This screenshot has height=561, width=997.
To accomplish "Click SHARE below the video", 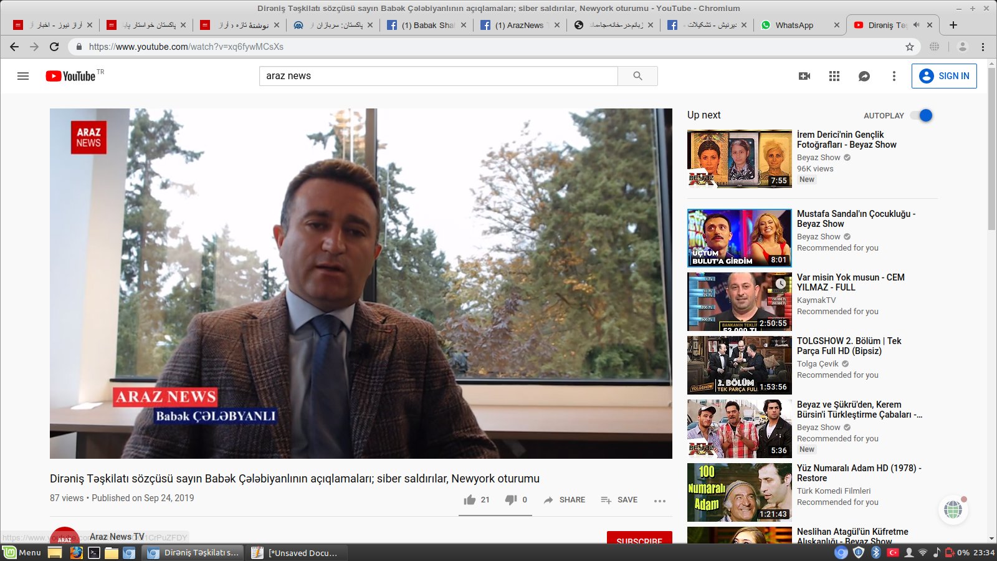I will point(565,500).
